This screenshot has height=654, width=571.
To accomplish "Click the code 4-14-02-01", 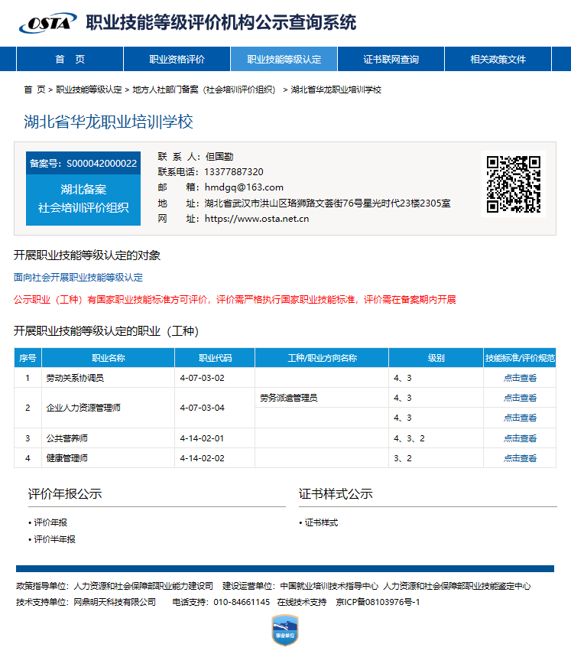I will (x=202, y=438).
